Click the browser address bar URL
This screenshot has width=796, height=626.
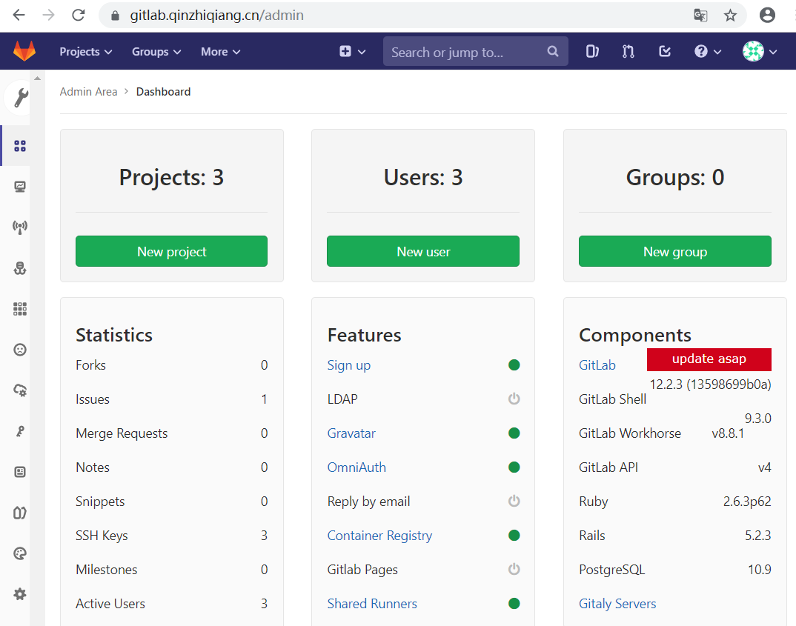(x=216, y=16)
